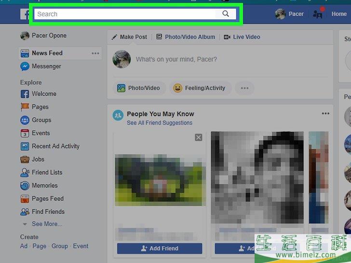The image size is (351, 263).
Task: Click first suggestion's Add Friend button
Action: pos(160,249)
